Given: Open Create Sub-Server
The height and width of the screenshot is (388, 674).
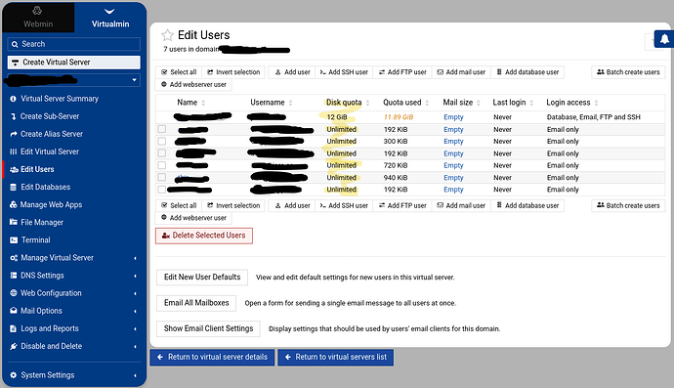Looking at the screenshot, I should point(50,116).
